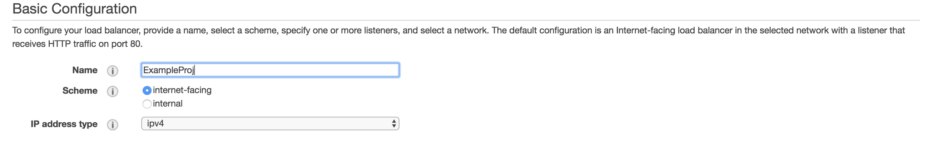Click the info icon beside Name
929x154 pixels.
click(x=113, y=71)
